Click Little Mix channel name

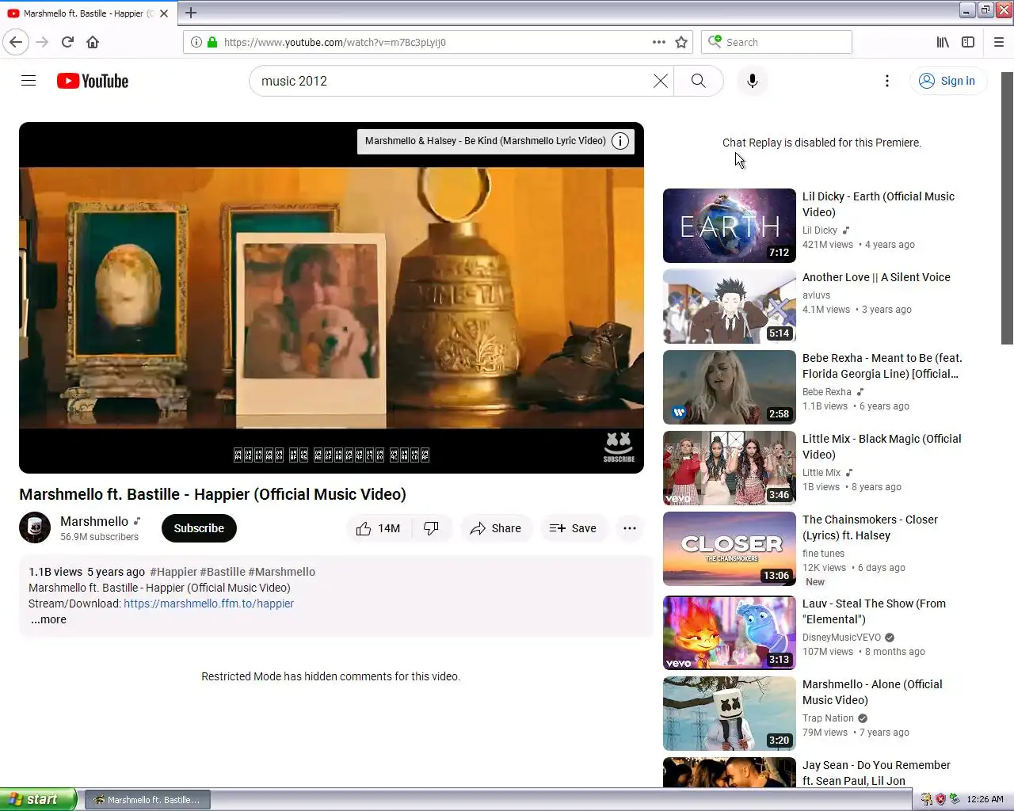(x=821, y=473)
